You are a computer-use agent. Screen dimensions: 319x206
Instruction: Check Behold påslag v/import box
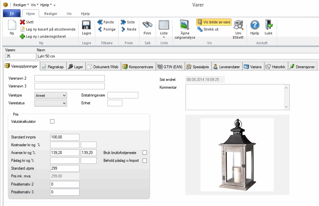pyautogui.click(x=145, y=161)
